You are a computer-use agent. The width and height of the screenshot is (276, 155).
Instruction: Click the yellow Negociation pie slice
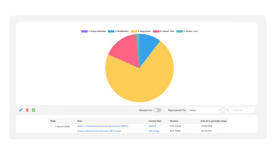coord(144,83)
